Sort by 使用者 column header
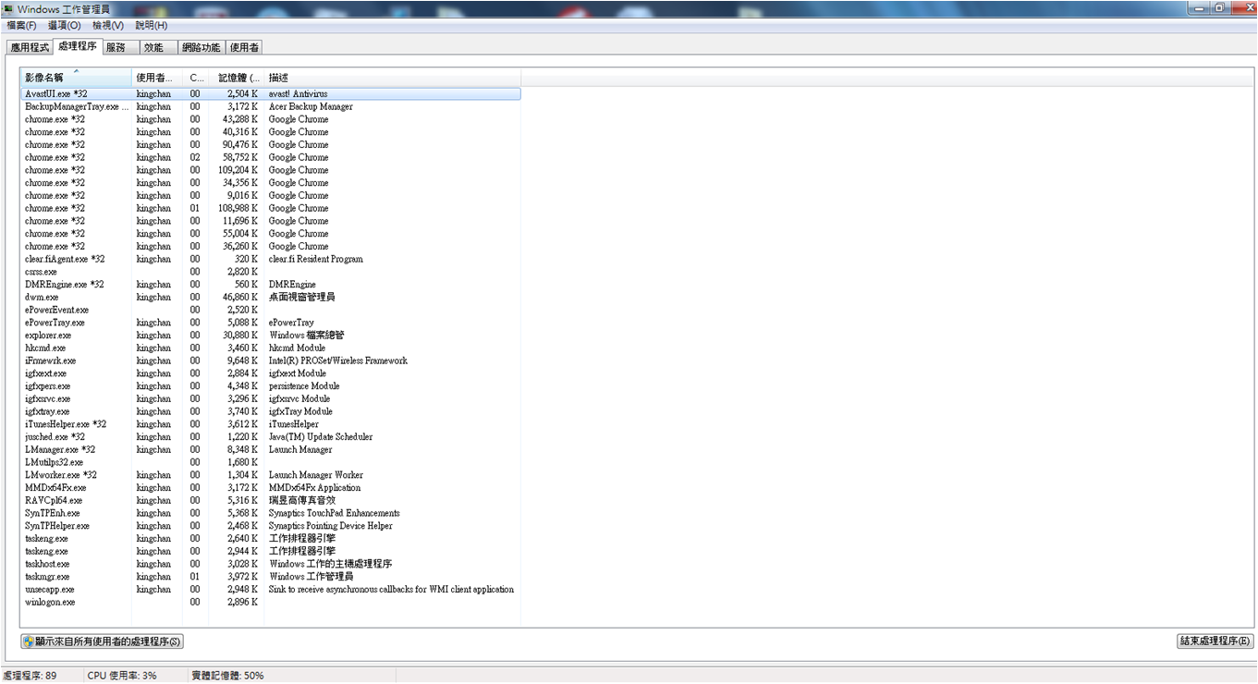The image size is (1258, 684). coord(158,78)
